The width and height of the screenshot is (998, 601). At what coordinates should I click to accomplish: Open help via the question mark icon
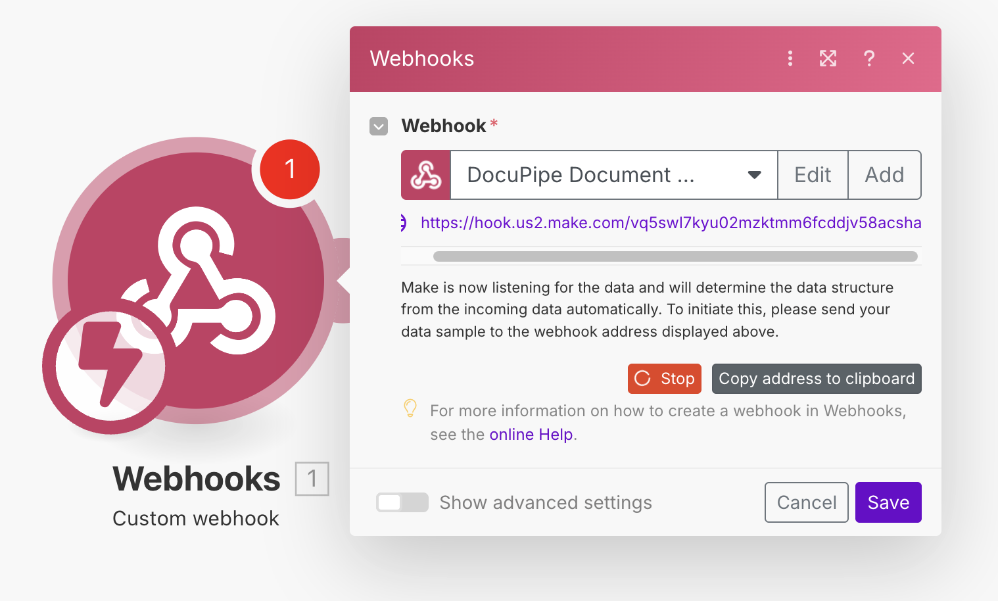(x=868, y=59)
